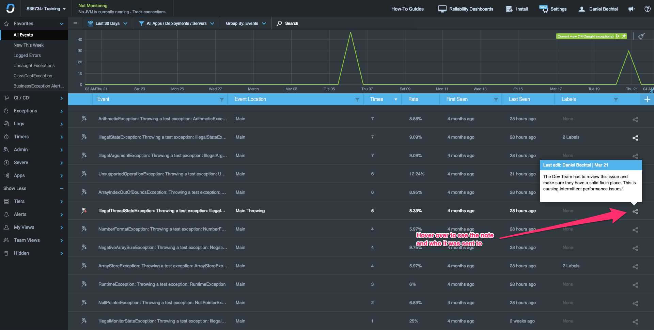Screen dimensions: 654x330
Task: Click the share icon for NumberFormatException row
Action: coord(635,230)
